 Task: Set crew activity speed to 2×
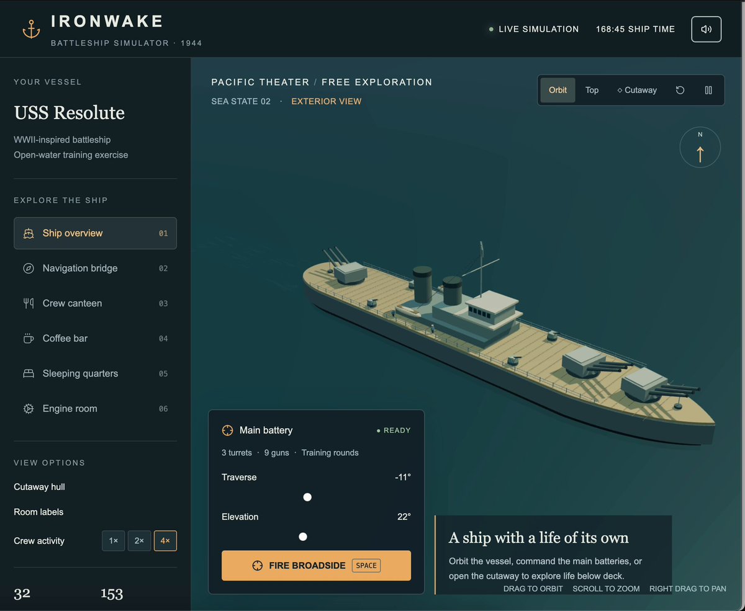click(140, 541)
